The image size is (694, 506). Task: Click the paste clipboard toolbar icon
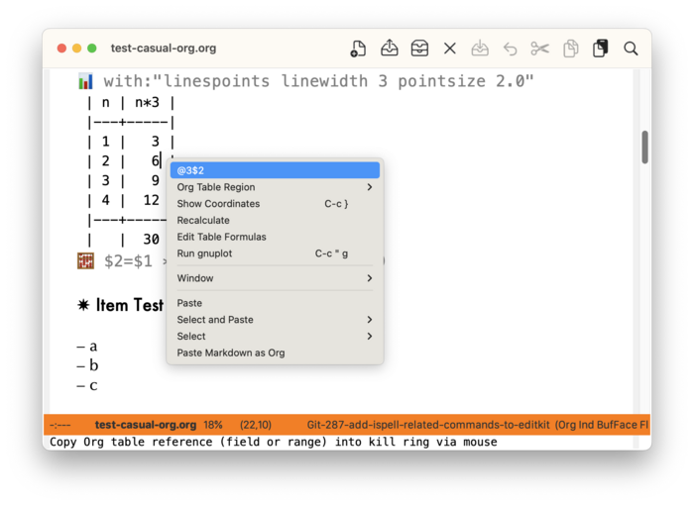point(600,49)
